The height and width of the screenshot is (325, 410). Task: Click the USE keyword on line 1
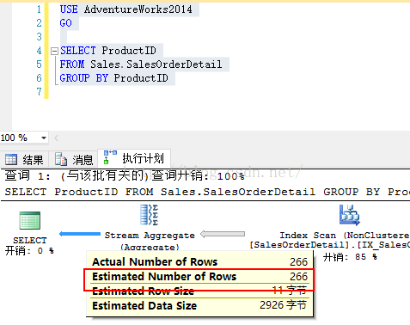(x=69, y=9)
